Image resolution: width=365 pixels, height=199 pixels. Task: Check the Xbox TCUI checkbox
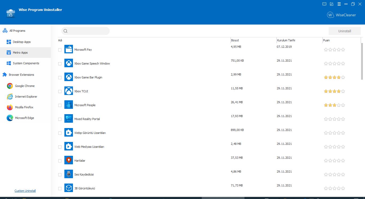pos(60,91)
